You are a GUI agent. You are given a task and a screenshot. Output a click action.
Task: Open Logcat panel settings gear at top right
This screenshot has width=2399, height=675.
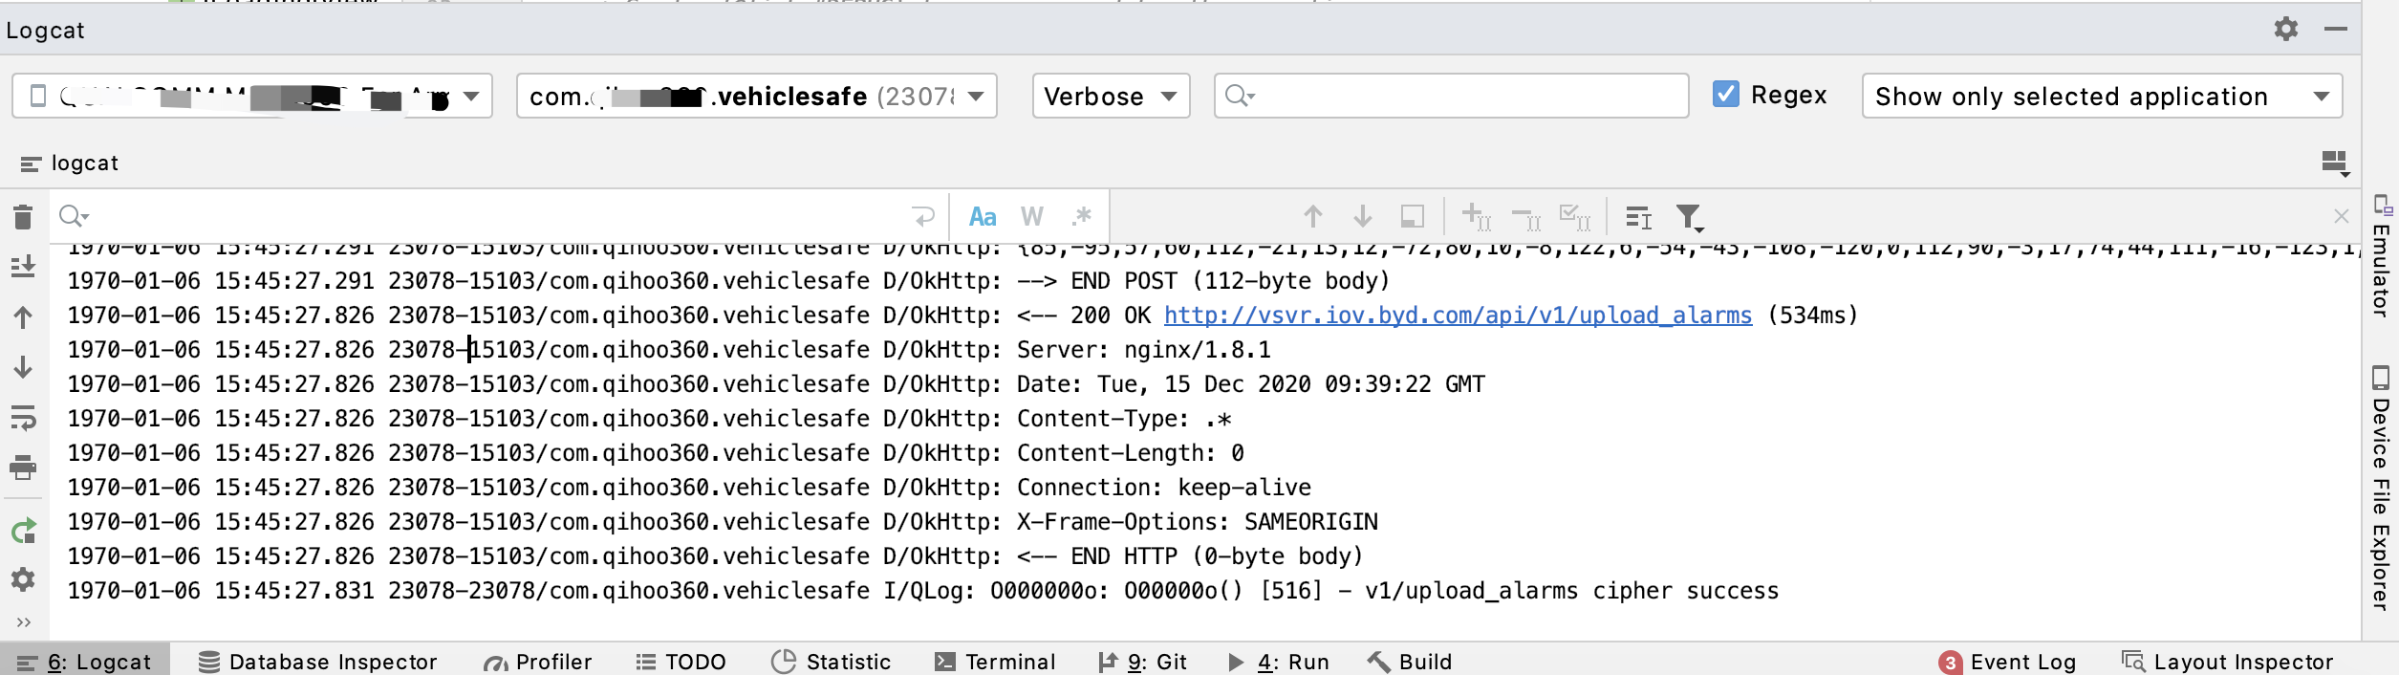[x=2286, y=29]
